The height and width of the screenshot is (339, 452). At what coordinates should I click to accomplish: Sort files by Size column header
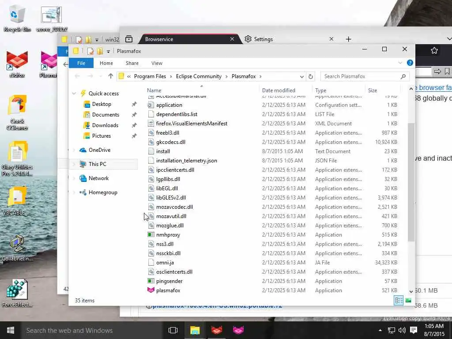click(x=373, y=90)
